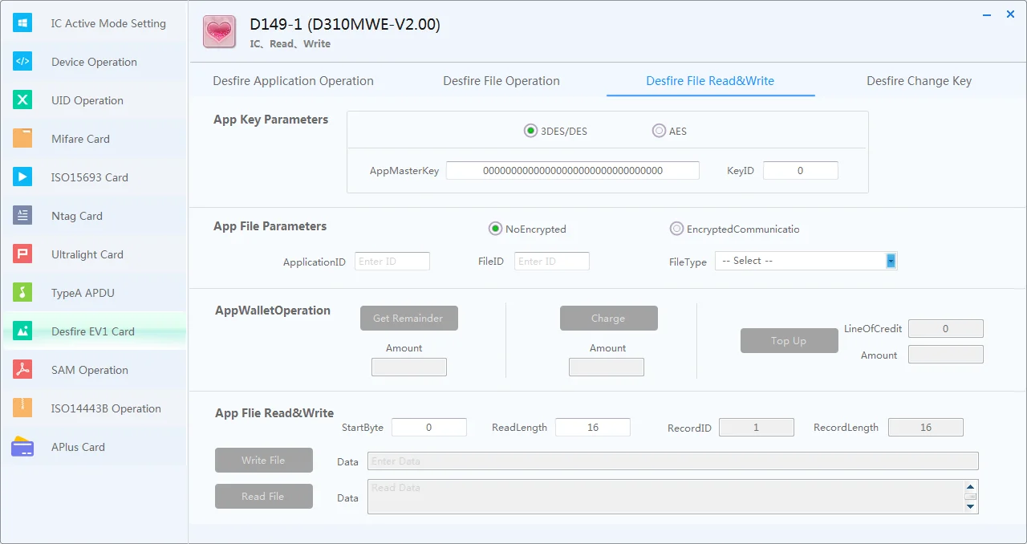Image resolution: width=1027 pixels, height=544 pixels.
Task: Enable the EncryptedCommunication radio option
Action: tap(676, 229)
